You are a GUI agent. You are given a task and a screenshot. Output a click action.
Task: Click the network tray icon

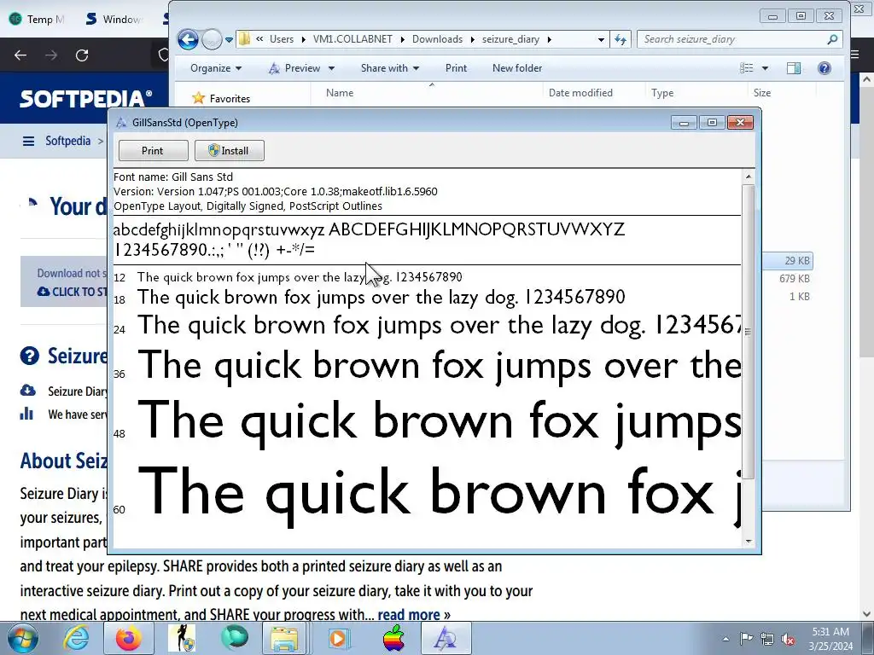pyautogui.click(x=767, y=639)
